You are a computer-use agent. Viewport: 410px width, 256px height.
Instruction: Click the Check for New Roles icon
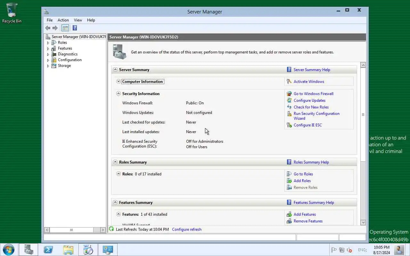[289, 107]
